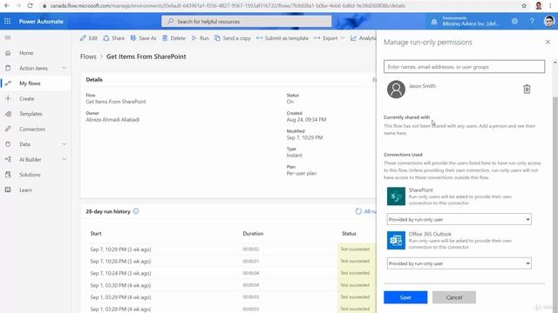558x313 pixels.
Task: Click the Jason Smith name text
Action: click(422, 86)
